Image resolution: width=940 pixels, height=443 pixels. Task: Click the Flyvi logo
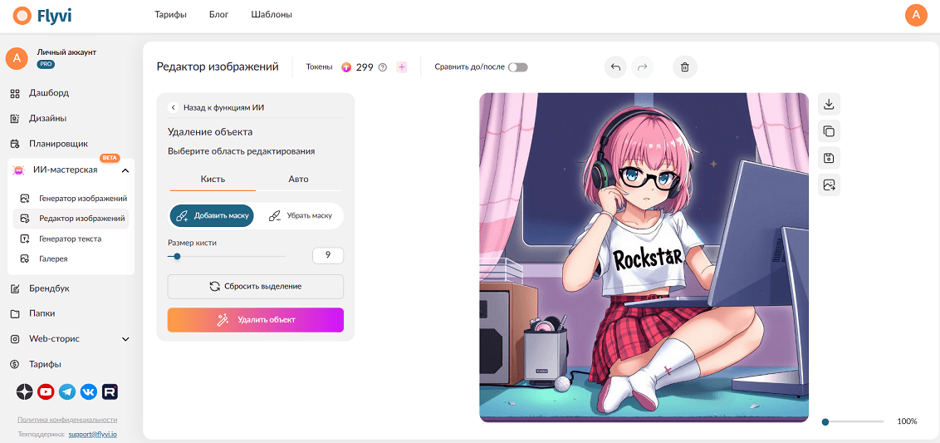tap(42, 16)
